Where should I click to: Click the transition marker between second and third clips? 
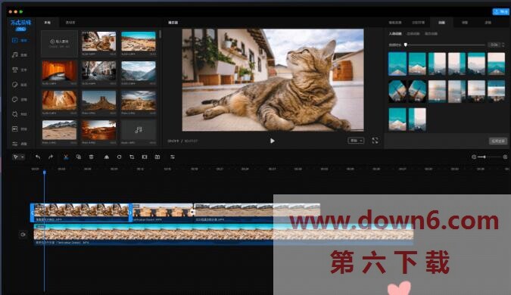click(x=193, y=213)
